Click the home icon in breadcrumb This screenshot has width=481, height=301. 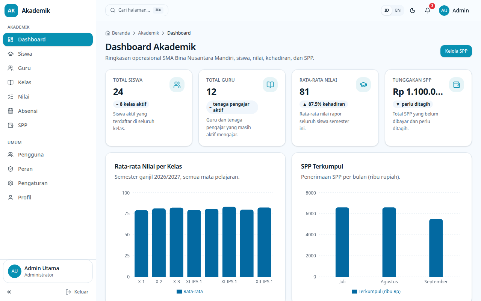click(x=108, y=33)
